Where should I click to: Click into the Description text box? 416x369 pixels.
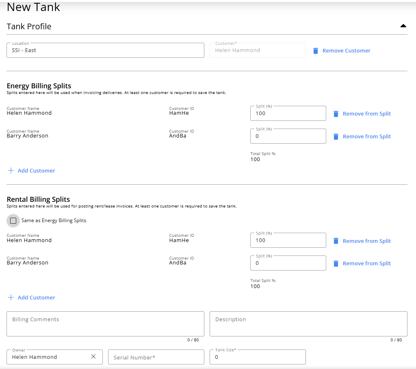click(x=308, y=324)
